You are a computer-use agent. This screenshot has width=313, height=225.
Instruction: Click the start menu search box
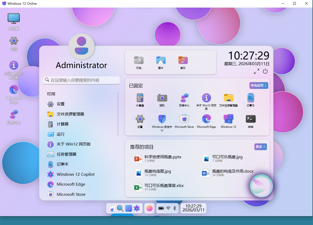(81, 80)
